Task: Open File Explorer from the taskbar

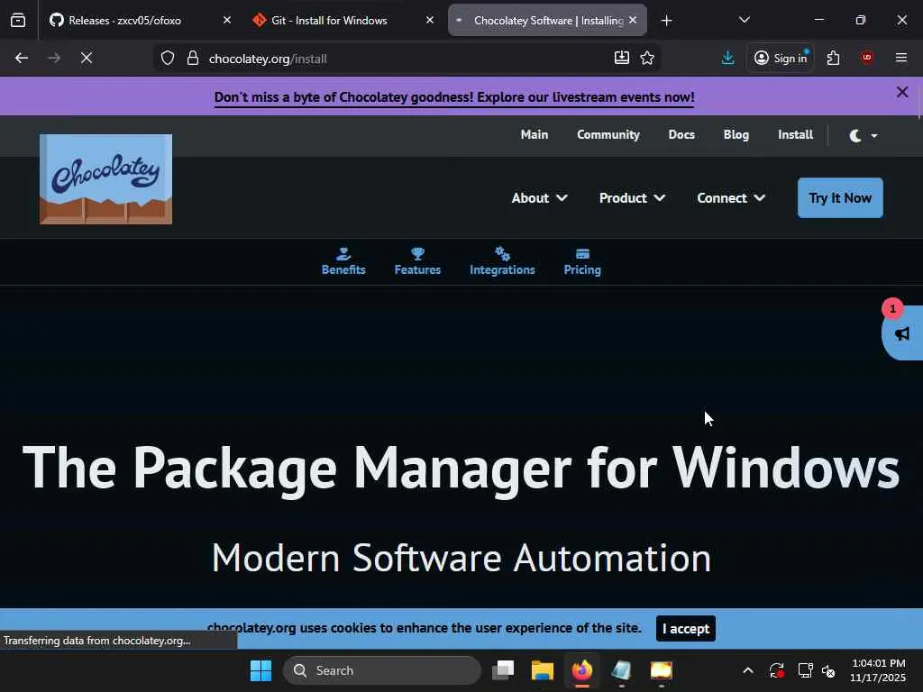Action: pos(542,670)
